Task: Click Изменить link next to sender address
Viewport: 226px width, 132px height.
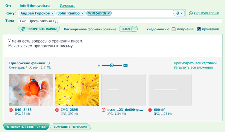Action: pos(67,6)
